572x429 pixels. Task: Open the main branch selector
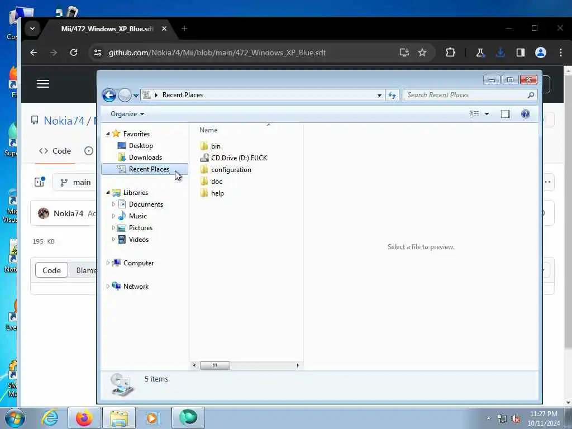point(75,182)
